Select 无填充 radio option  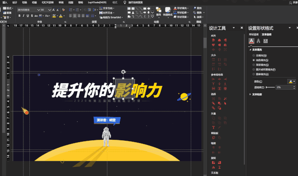pos(254,55)
